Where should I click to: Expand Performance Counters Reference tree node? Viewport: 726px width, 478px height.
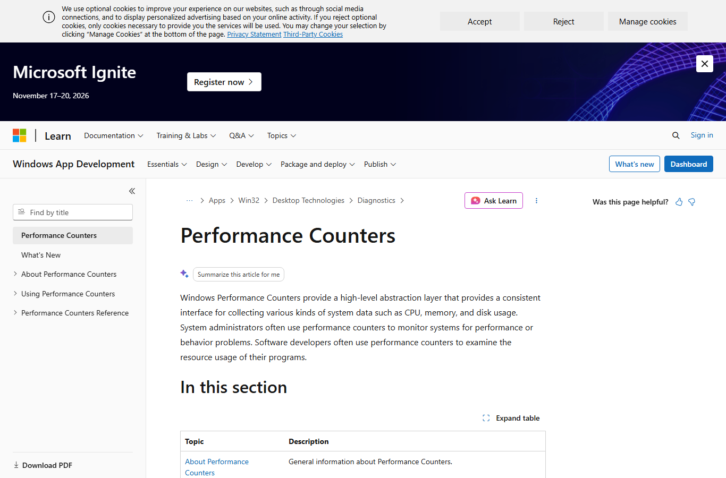tap(15, 313)
